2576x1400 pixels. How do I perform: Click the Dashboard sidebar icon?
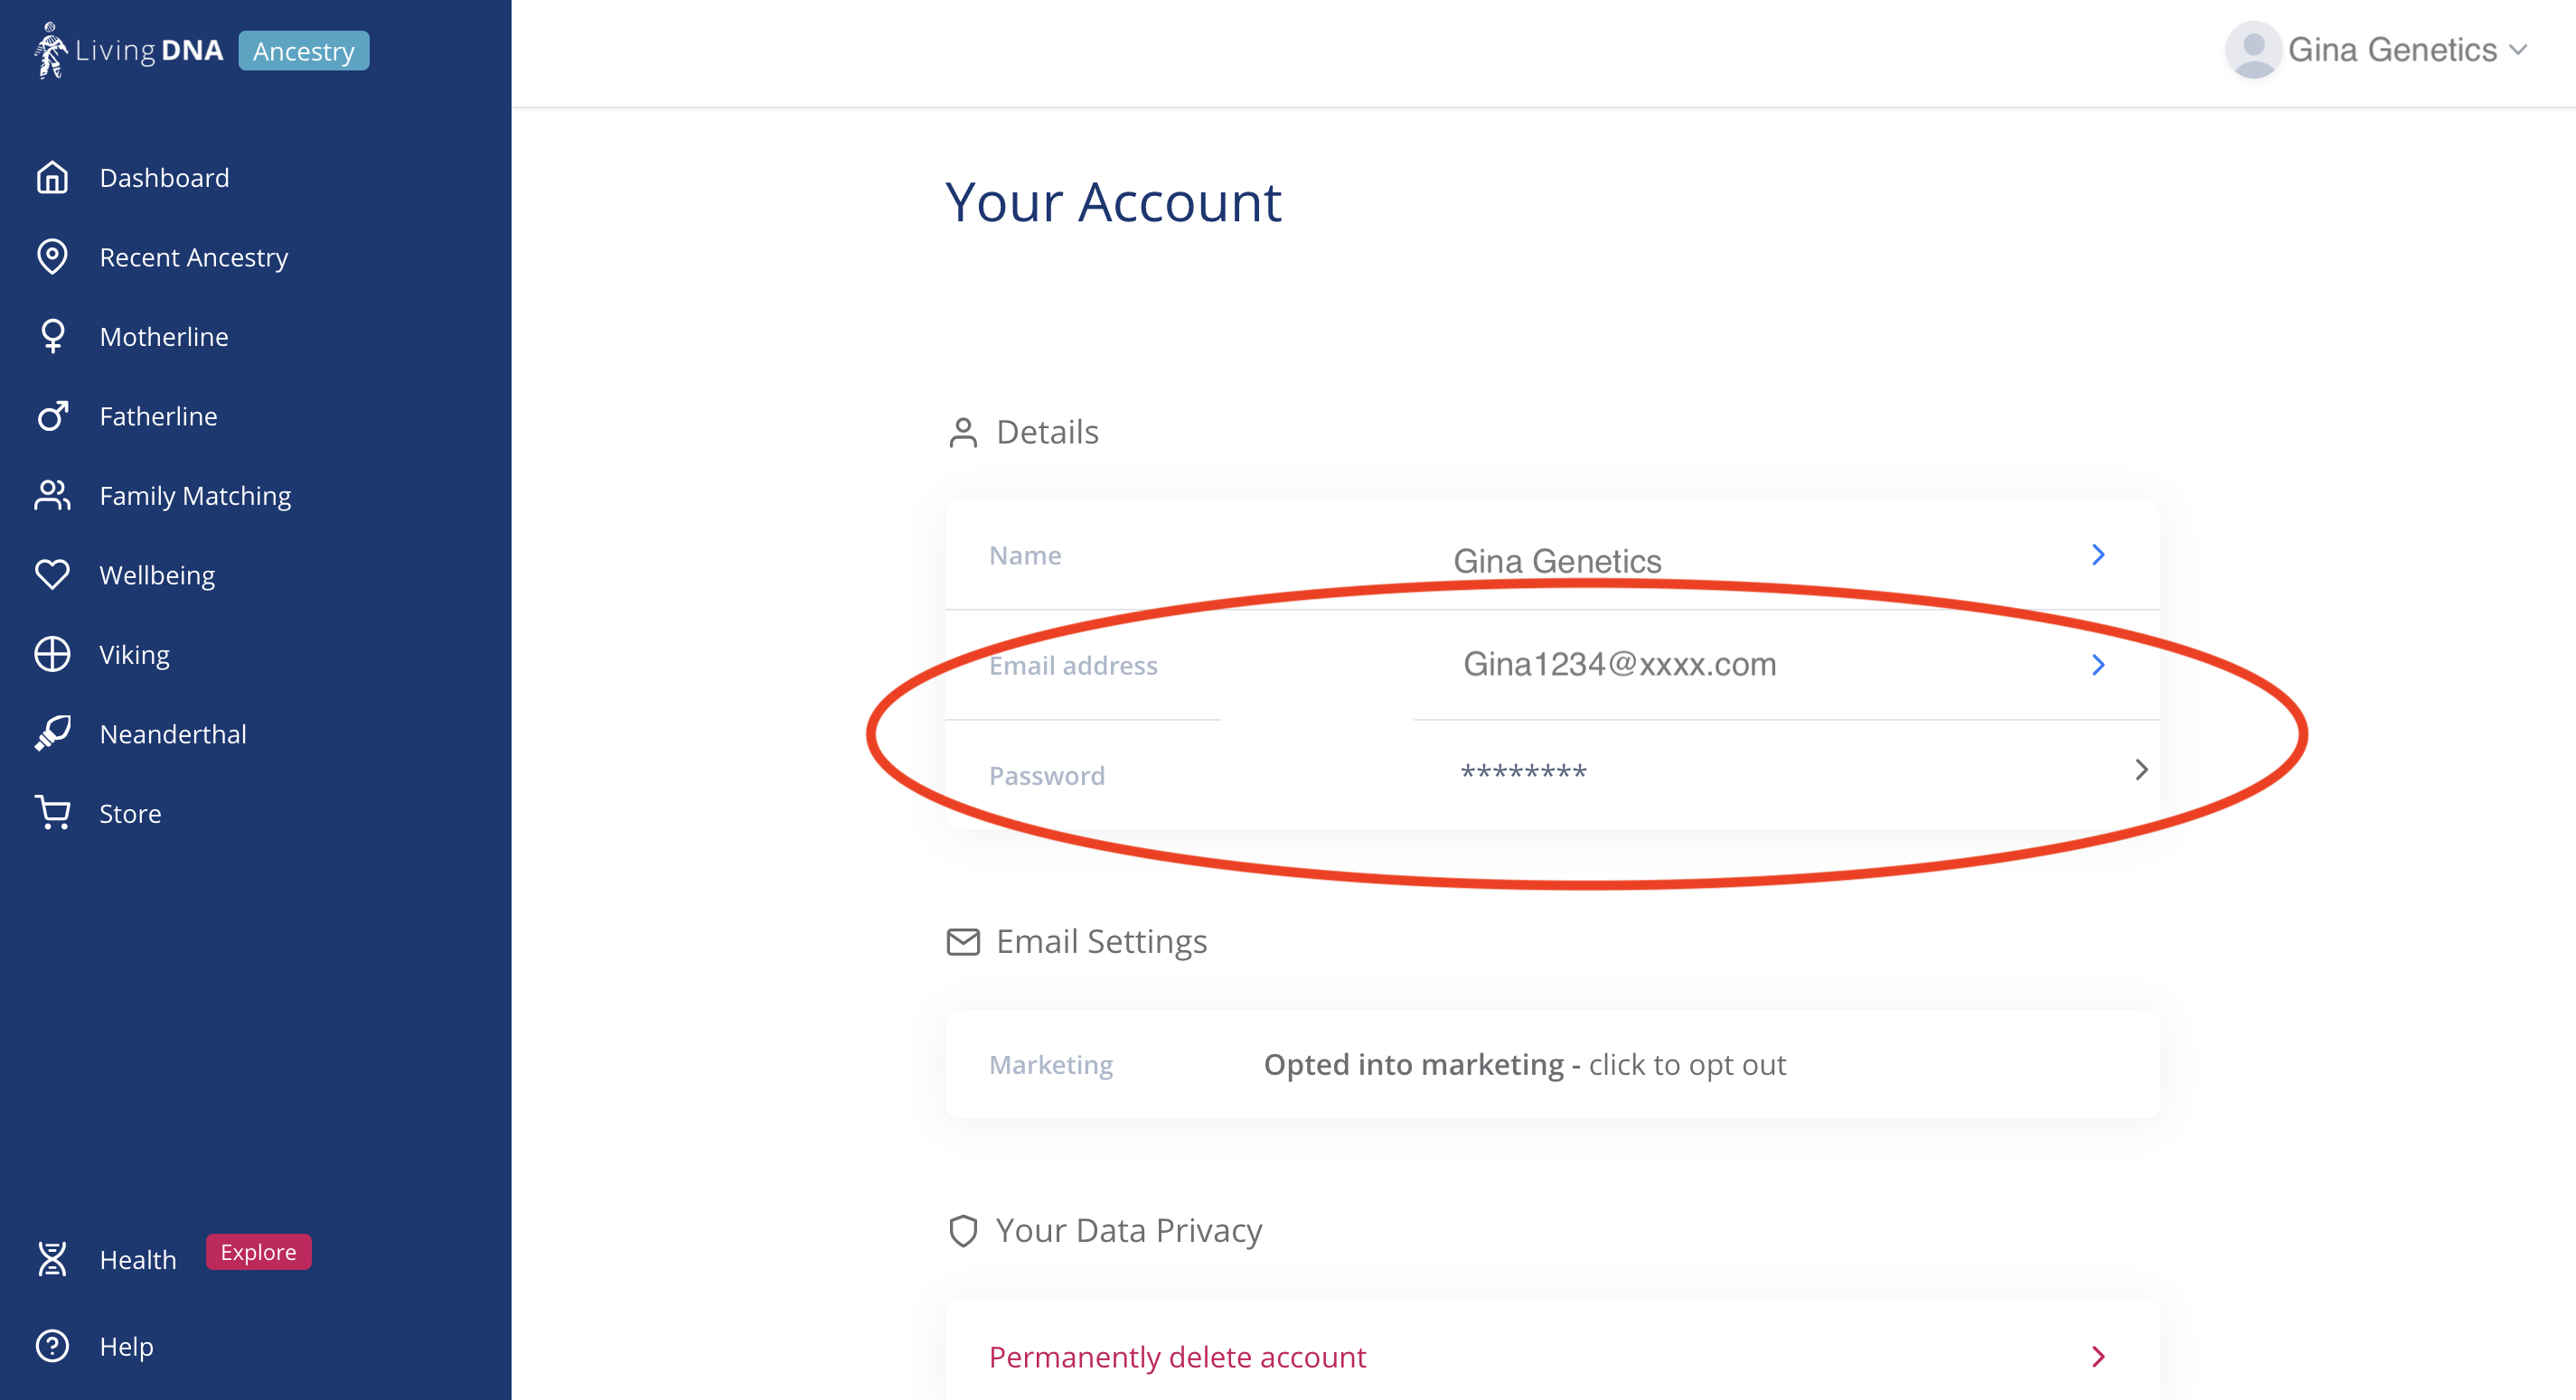click(52, 176)
